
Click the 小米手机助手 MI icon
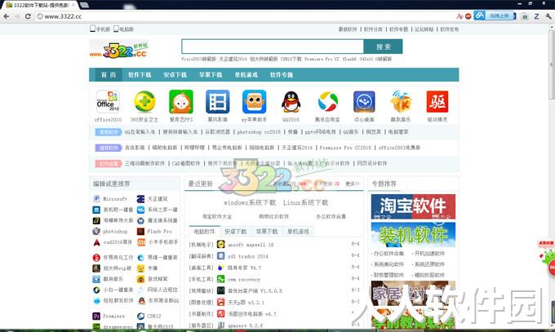pyautogui.click(x=141, y=242)
